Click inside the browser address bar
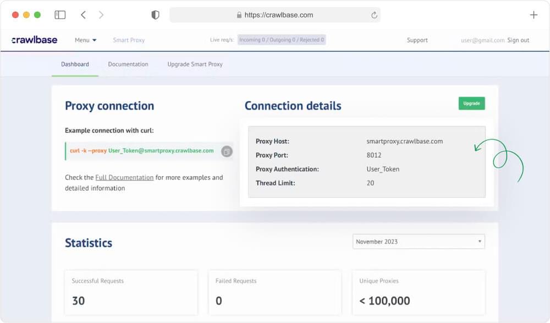Viewport: 550px width, 323px height. pos(275,15)
